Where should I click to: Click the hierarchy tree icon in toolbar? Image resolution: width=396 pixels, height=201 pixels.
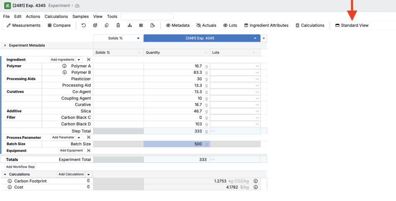130,26
